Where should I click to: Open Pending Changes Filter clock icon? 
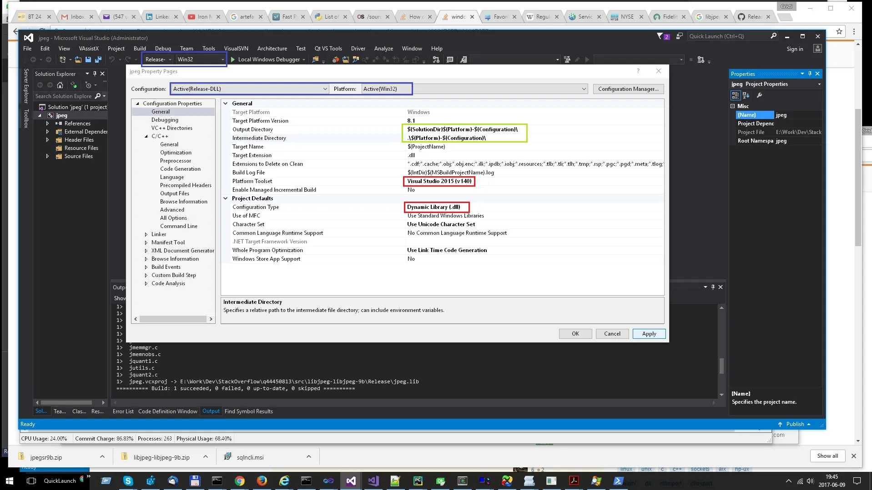pyautogui.click(x=88, y=85)
